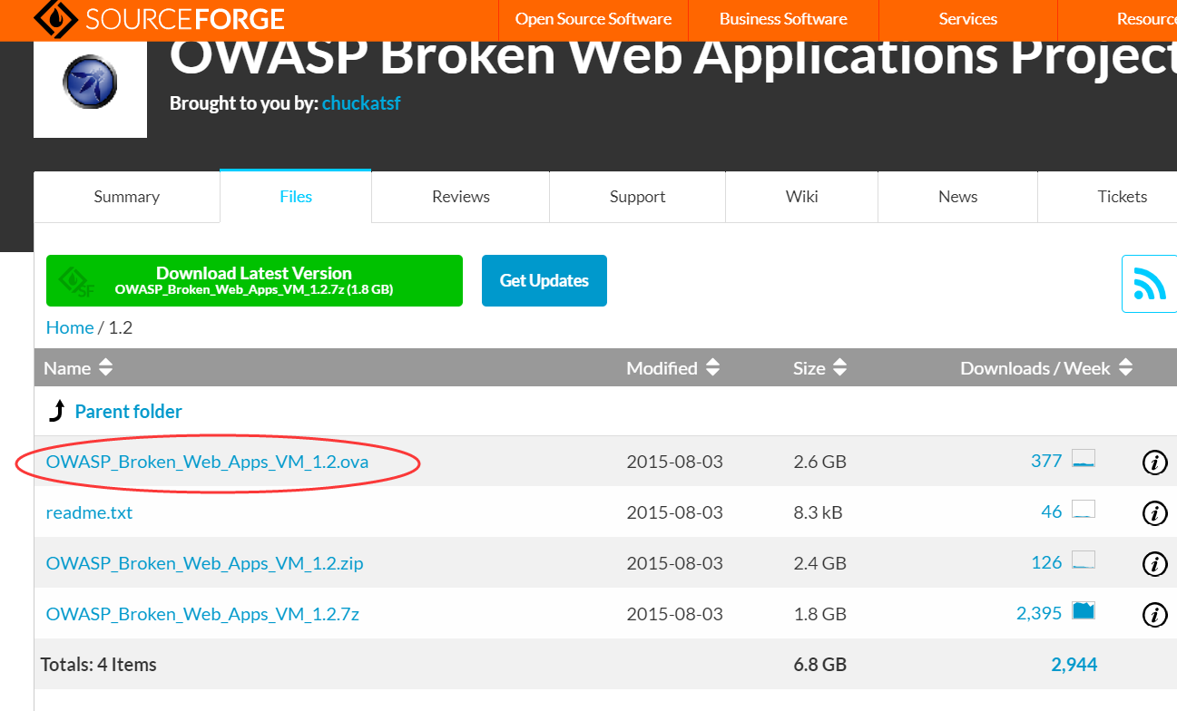This screenshot has height=711, width=1177.
Task: Open the circled OWASP_Broken_Web_Apps_VM_1.2.ova file
Action: click(x=207, y=462)
